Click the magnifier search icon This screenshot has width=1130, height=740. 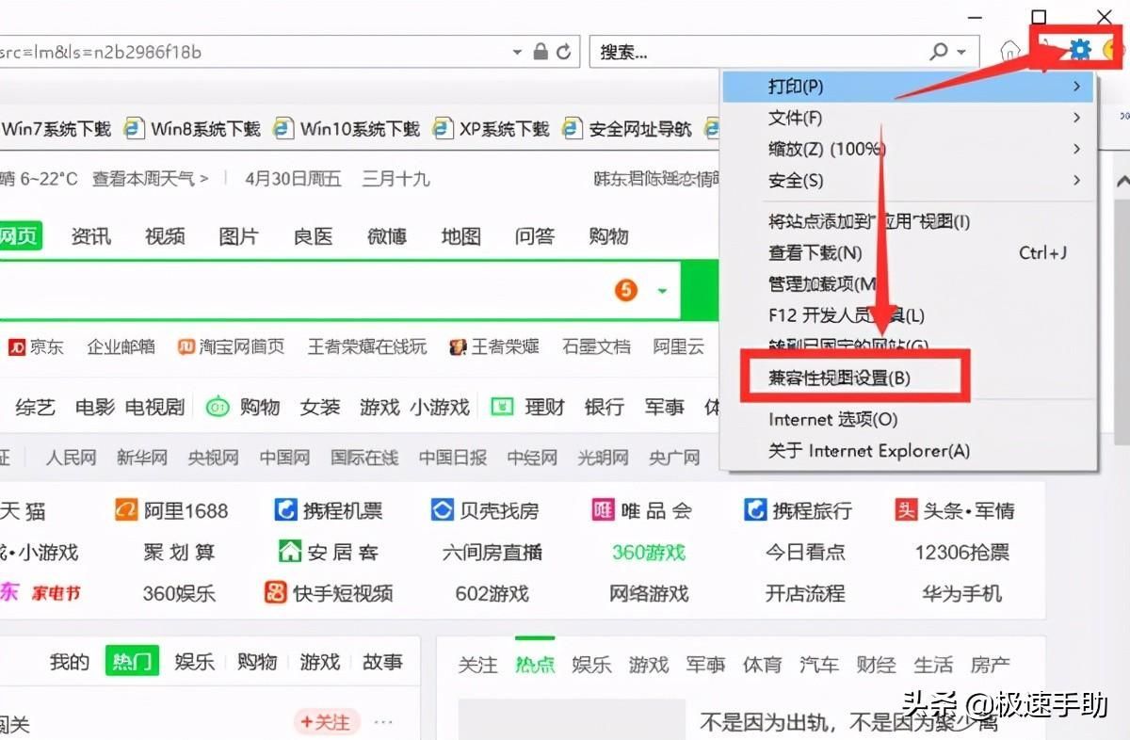click(939, 52)
